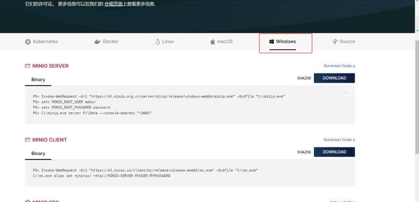The height and width of the screenshot is (202, 419).
Task: Click the macOS apple icon
Action: [213, 42]
